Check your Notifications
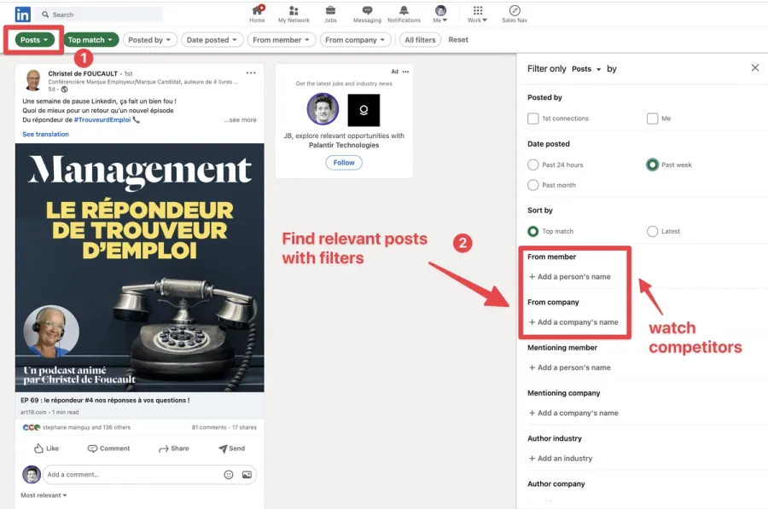This screenshot has height=509, width=768. [x=404, y=15]
